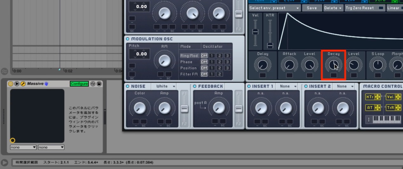
Task: Click the Vel macro drag handle icon
Action: pyautogui.click(x=398, y=97)
